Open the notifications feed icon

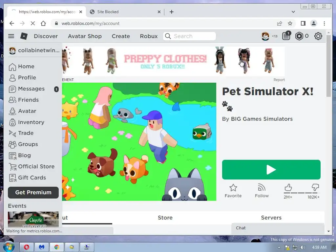pos(286,36)
